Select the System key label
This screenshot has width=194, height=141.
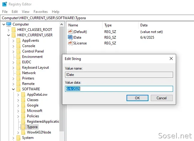pos(28,138)
